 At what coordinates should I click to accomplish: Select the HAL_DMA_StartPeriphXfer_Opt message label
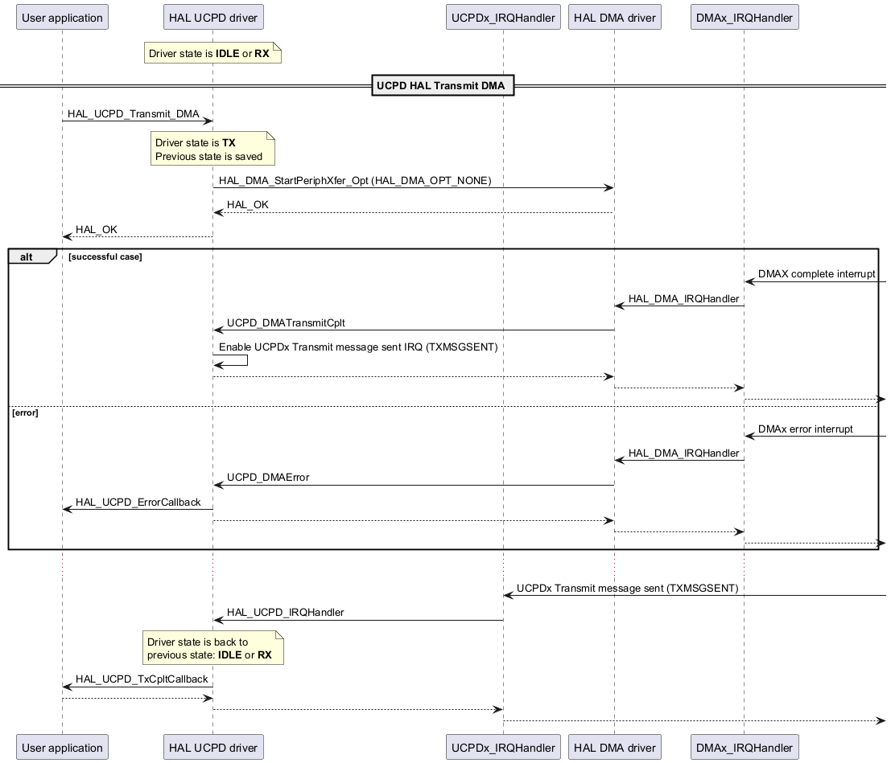(354, 181)
